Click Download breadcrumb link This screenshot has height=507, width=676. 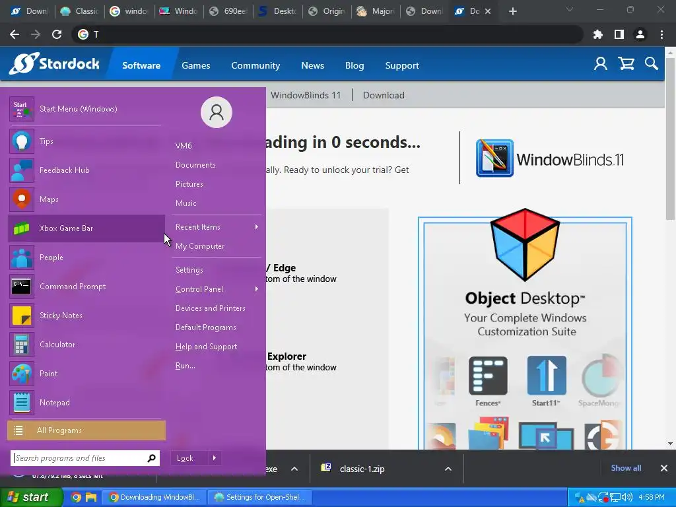384,95
